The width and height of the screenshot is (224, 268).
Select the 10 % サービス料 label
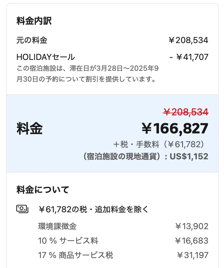[x=68, y=241]
